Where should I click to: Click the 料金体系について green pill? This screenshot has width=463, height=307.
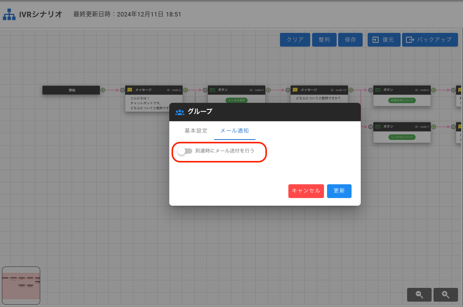[x=402, y=101]
